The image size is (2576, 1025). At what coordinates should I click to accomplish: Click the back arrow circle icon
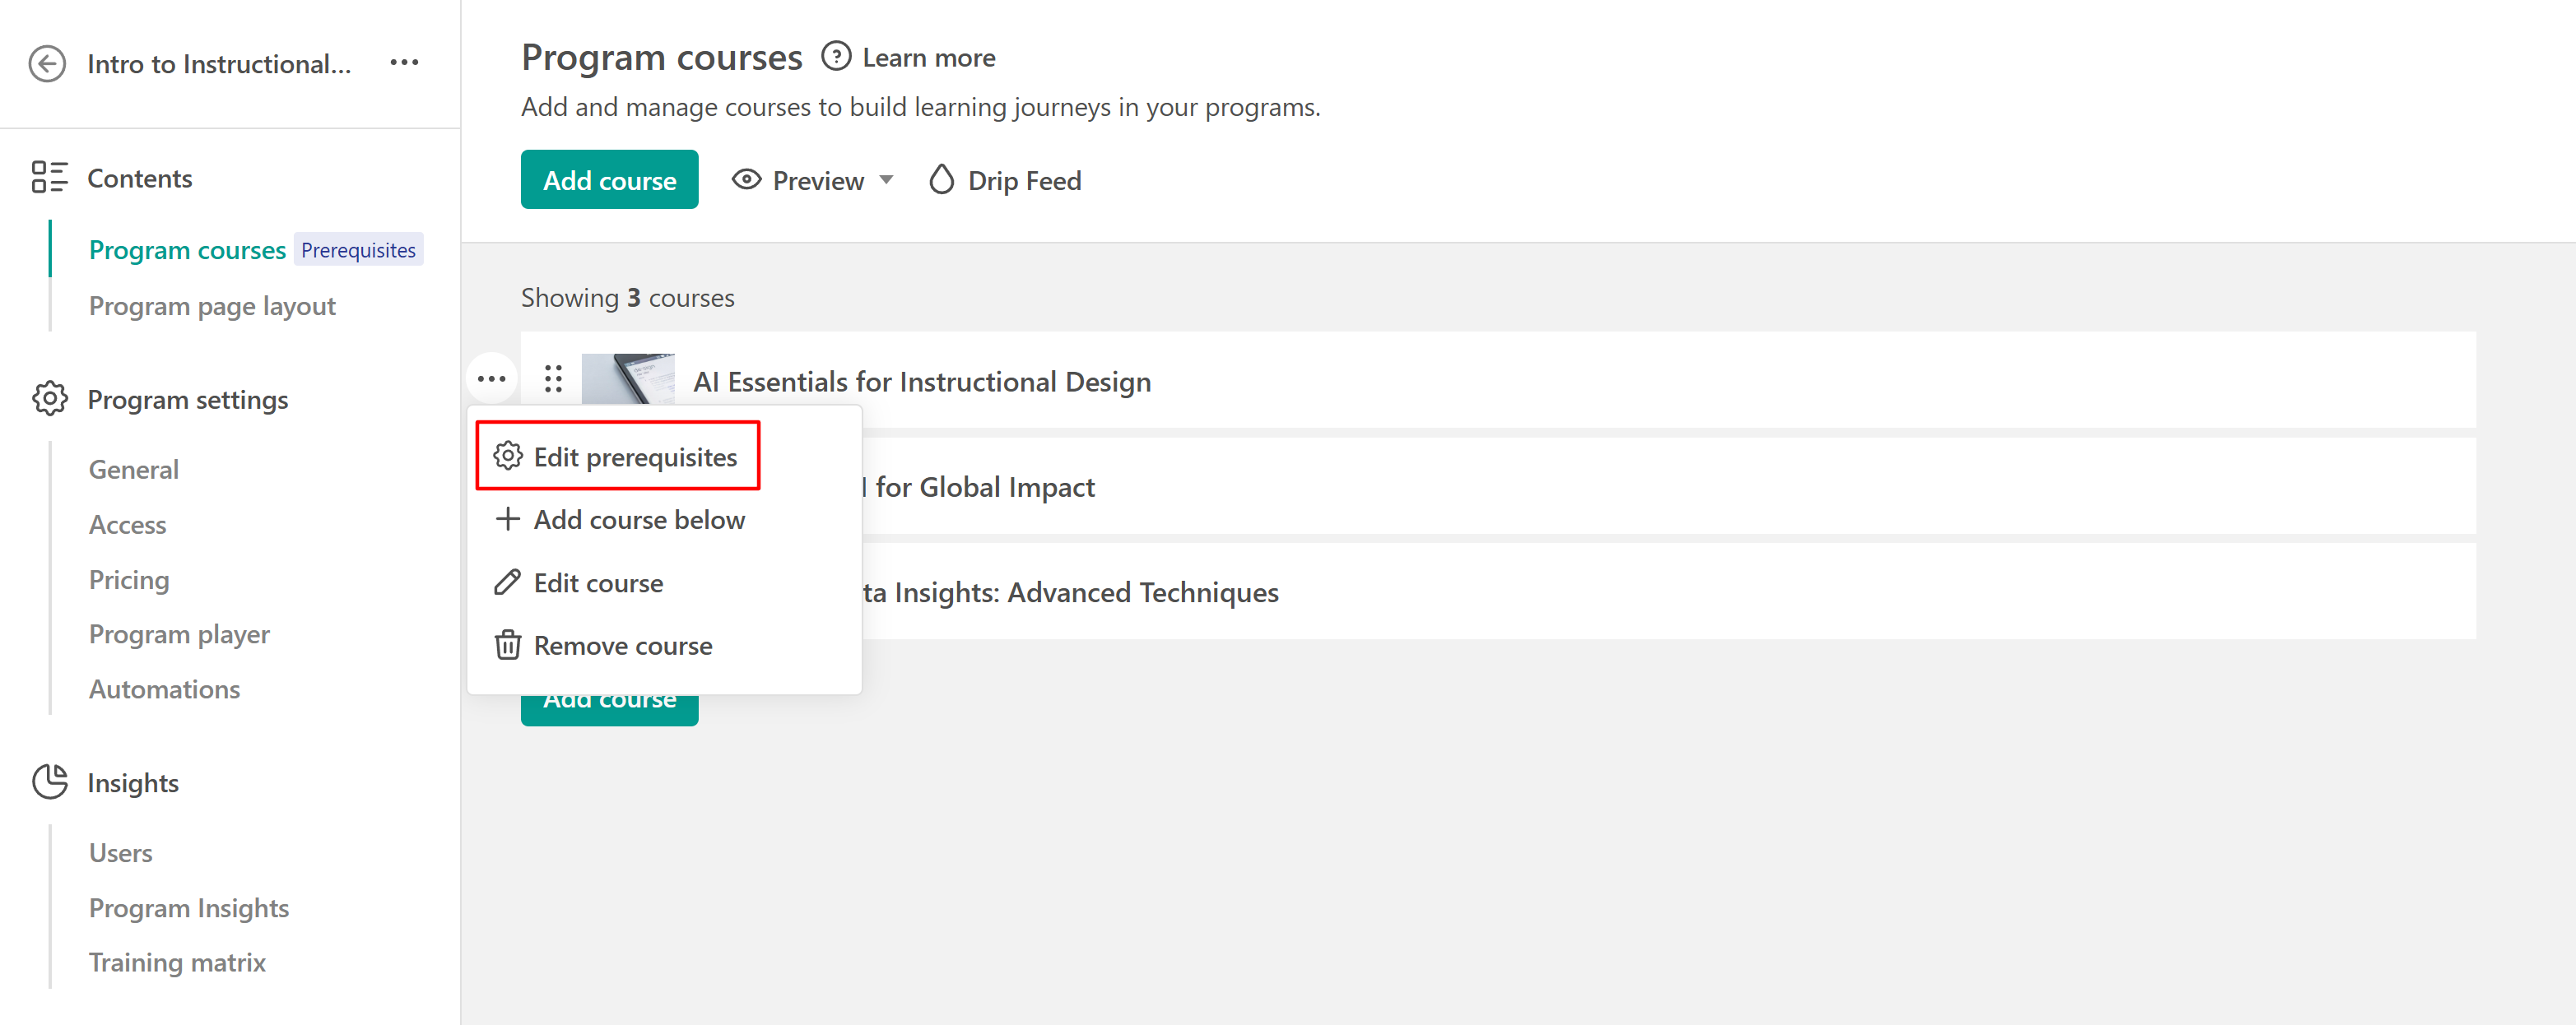(47, 64)
